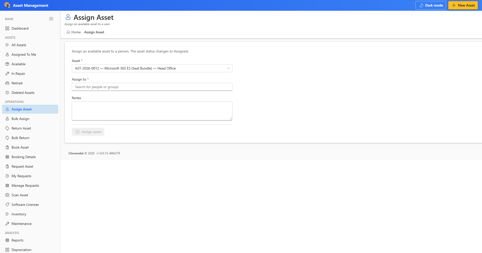Click the Depreciation grid icon
This screenshot has height=253, width=482.
click(7, 250)
